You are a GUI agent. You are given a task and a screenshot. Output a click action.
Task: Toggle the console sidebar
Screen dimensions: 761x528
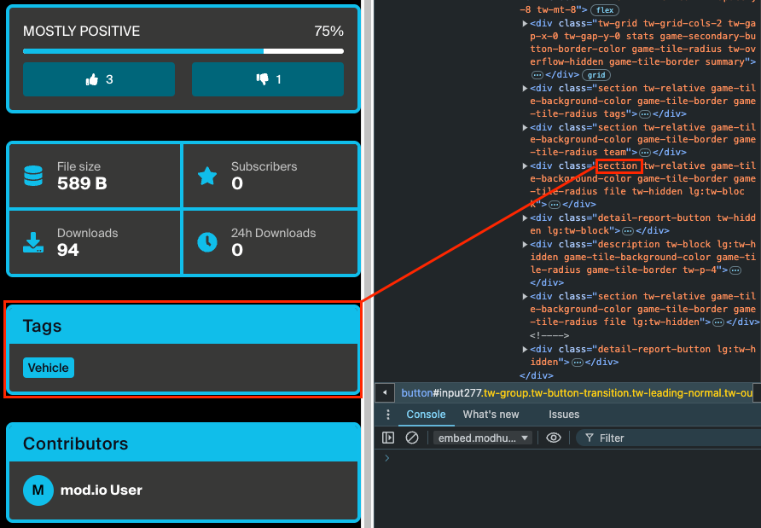coord(388,438)
